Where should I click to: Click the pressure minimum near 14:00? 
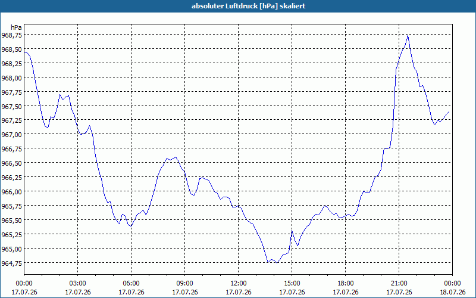[277, 263]
